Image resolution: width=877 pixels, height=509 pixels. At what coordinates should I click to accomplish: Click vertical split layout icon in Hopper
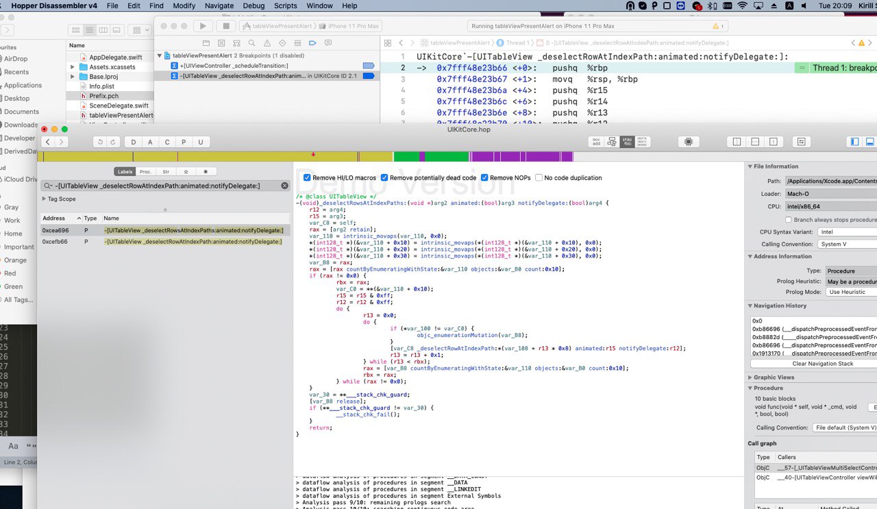pyautogui.click(x=737, y=142)
